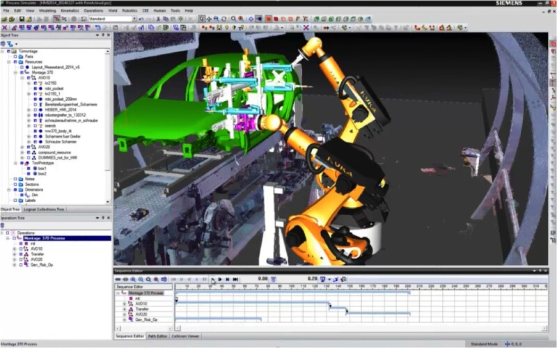Image resolution: width=557 pixels, height=348 pixels.
Task: Click the Rotate view tool
Action: (224, 19)
